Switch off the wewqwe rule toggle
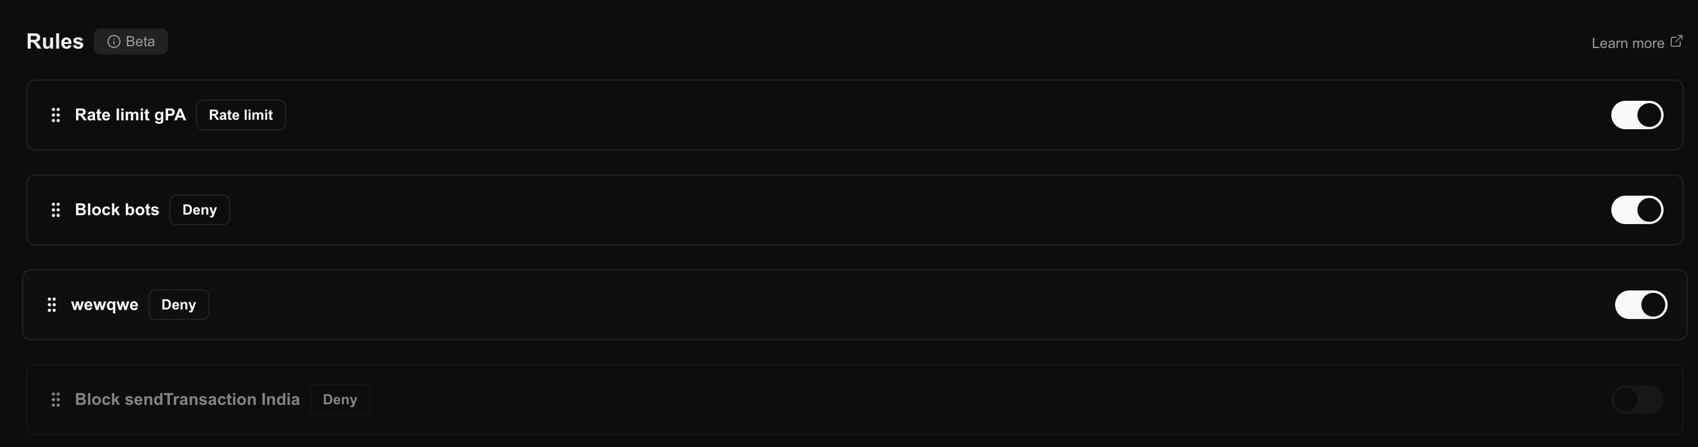The height and width of the screenshot is (447, 1698). tap(1640, 305)
